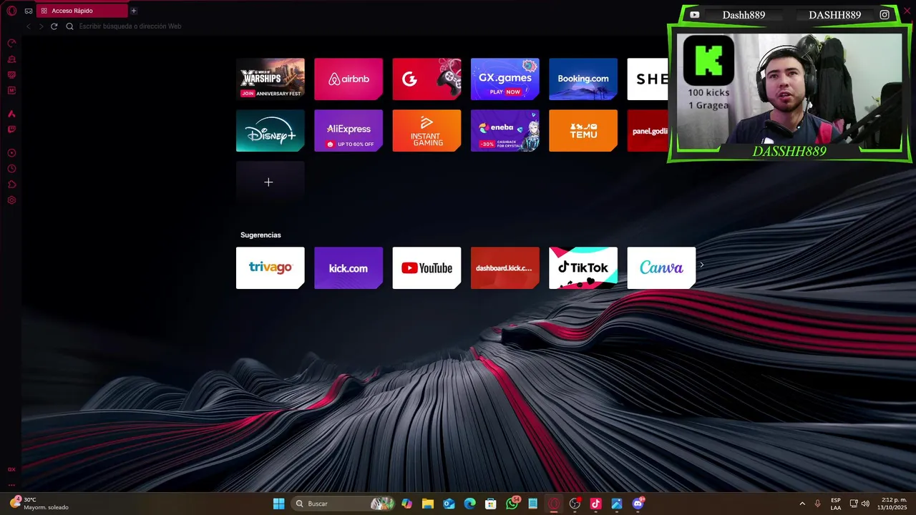Open the AliExpress speed dial tile
The image size is (916, 515).
coord(349,130)
